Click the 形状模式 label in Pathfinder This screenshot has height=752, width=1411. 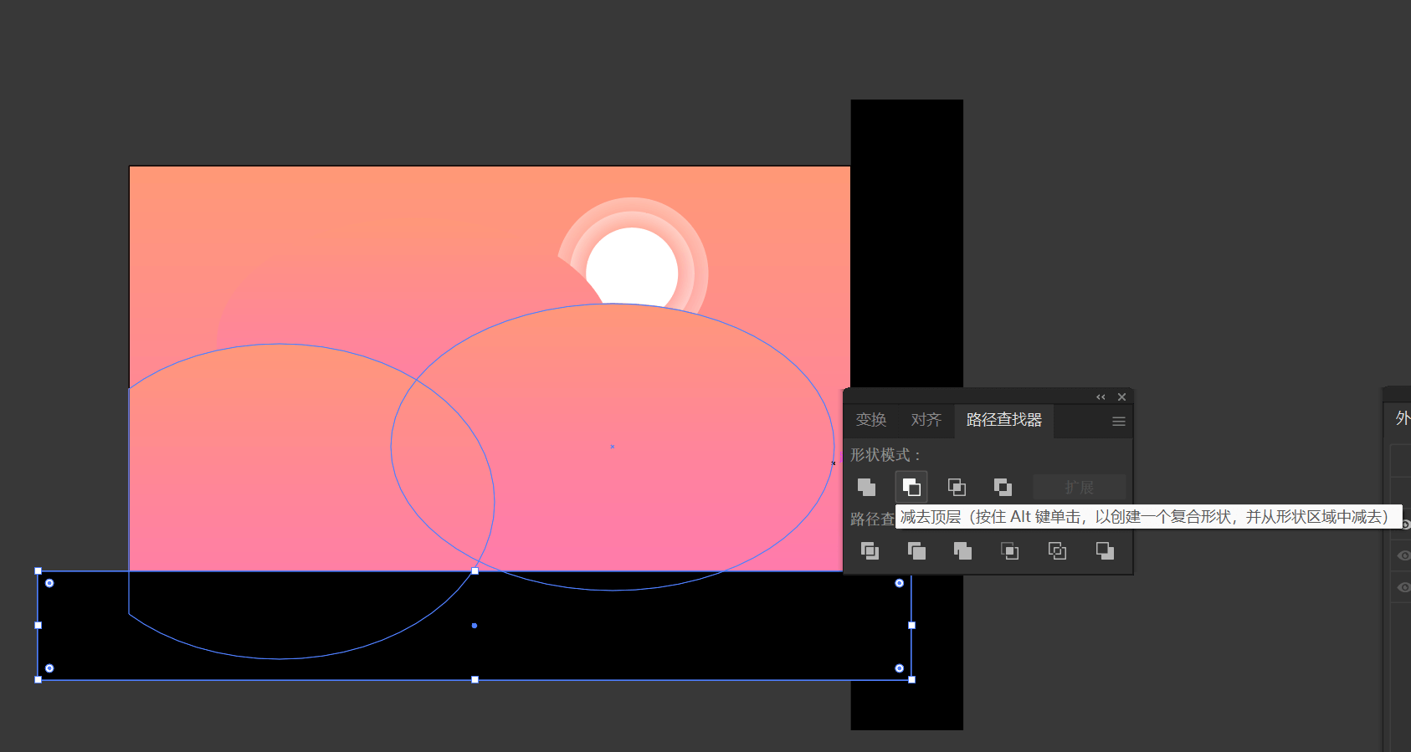(x=885, y=455)
